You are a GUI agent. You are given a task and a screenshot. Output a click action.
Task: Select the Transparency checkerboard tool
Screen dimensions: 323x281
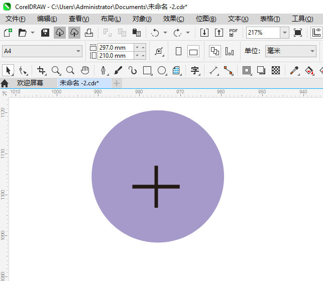coord(276,70)
